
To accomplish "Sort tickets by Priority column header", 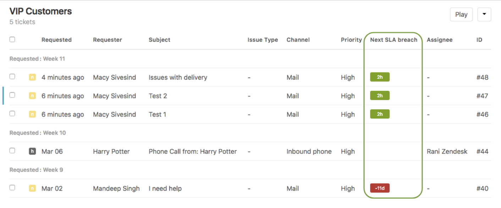I will tap(351, 40).
